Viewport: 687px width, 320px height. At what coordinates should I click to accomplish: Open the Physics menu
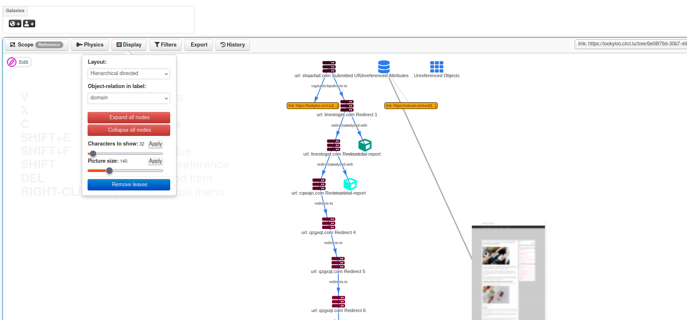[90, 45]
